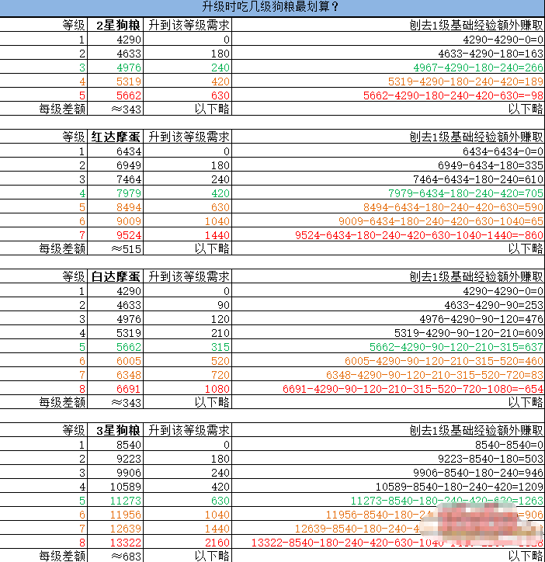This screenshot has width=545, height=562.
Task: Select the 2星狗粮 header cell
Action: 117,25
